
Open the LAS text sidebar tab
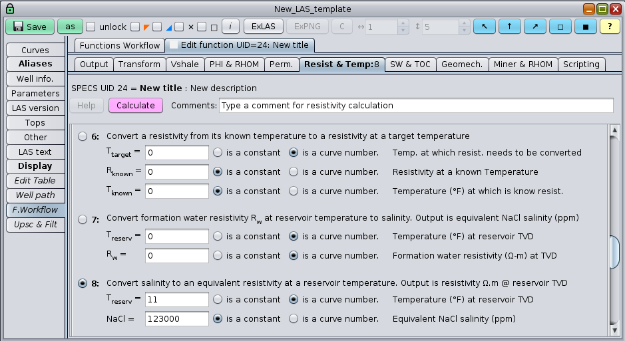[35, 152]
